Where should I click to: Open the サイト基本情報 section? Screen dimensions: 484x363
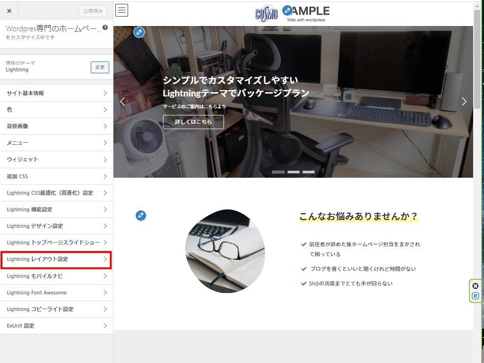pyautogui.click(x=56, y=93)
